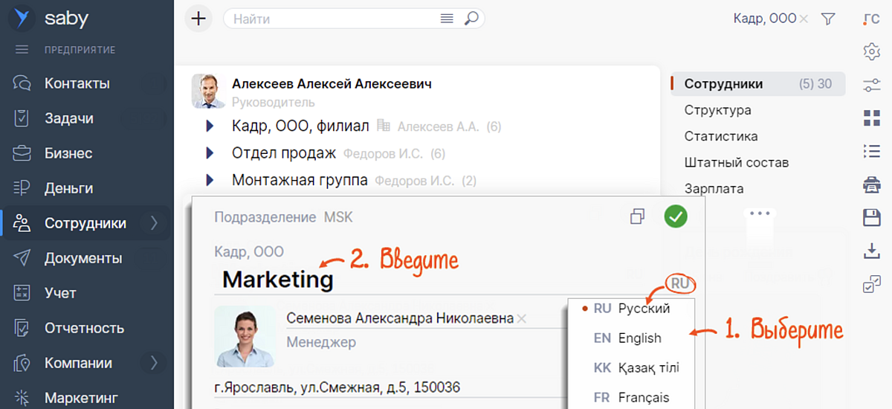Click the save diskette icon
The height and width of the screenshot is (409, 892).
coord(872,217)
